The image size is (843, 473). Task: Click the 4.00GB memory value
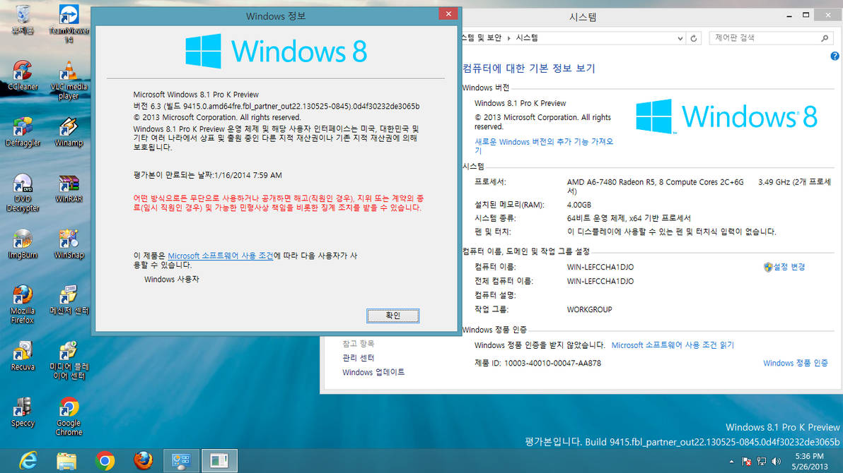pos(579,205)
